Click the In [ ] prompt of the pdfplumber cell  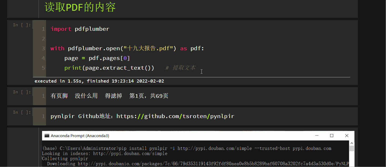click(x=21, y=25)
